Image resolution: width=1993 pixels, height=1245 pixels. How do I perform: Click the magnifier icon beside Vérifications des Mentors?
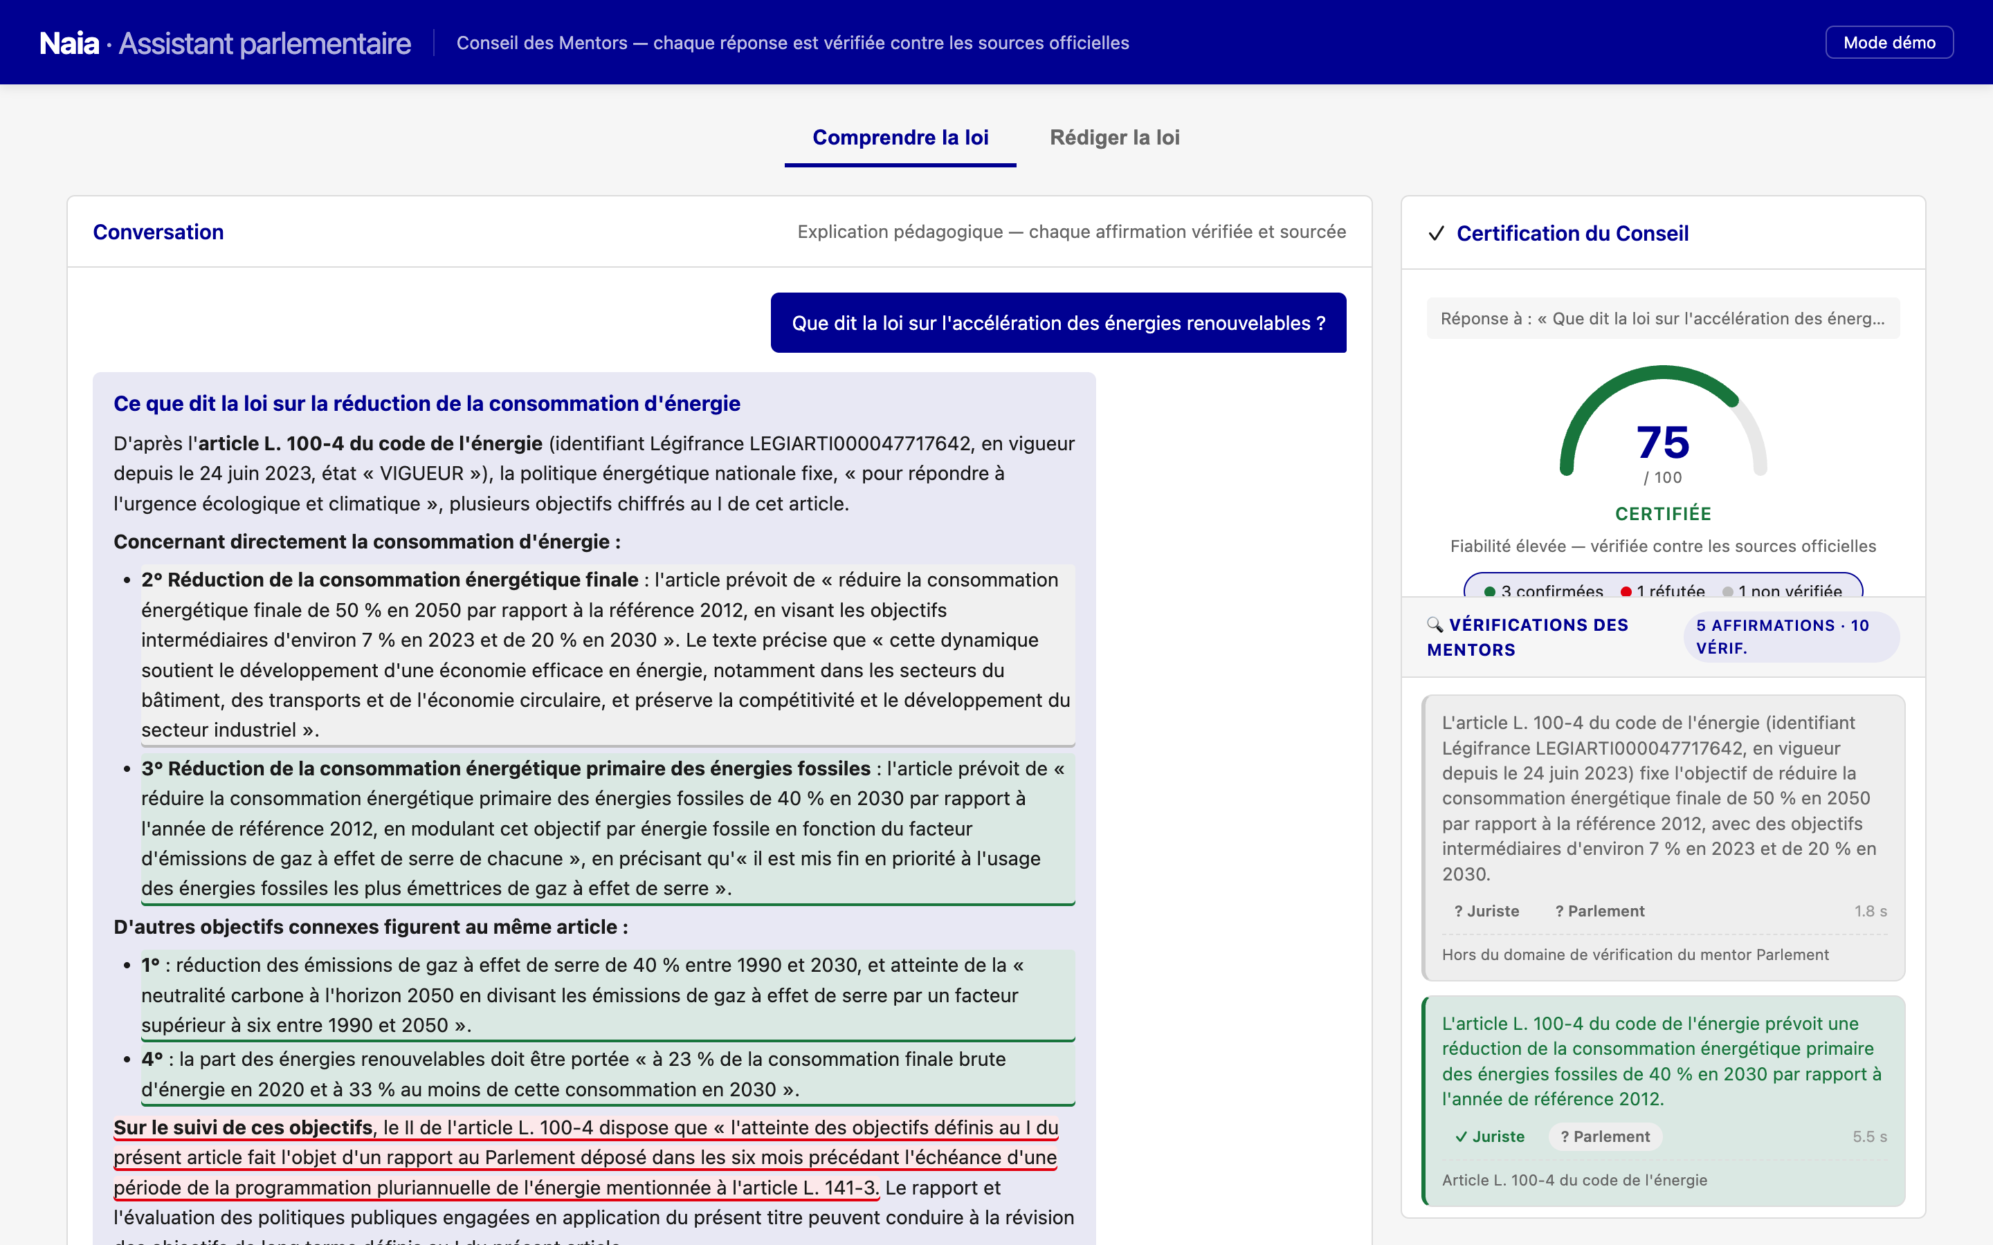tap(1435, 625)
